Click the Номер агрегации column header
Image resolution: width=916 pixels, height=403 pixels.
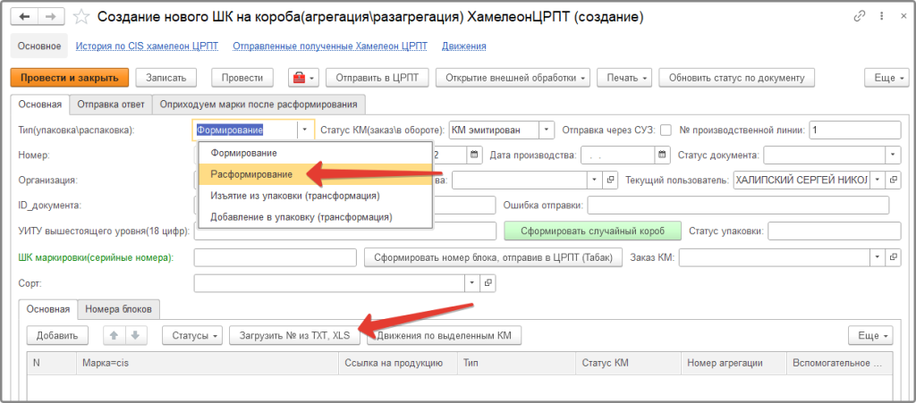coord(734,363)
